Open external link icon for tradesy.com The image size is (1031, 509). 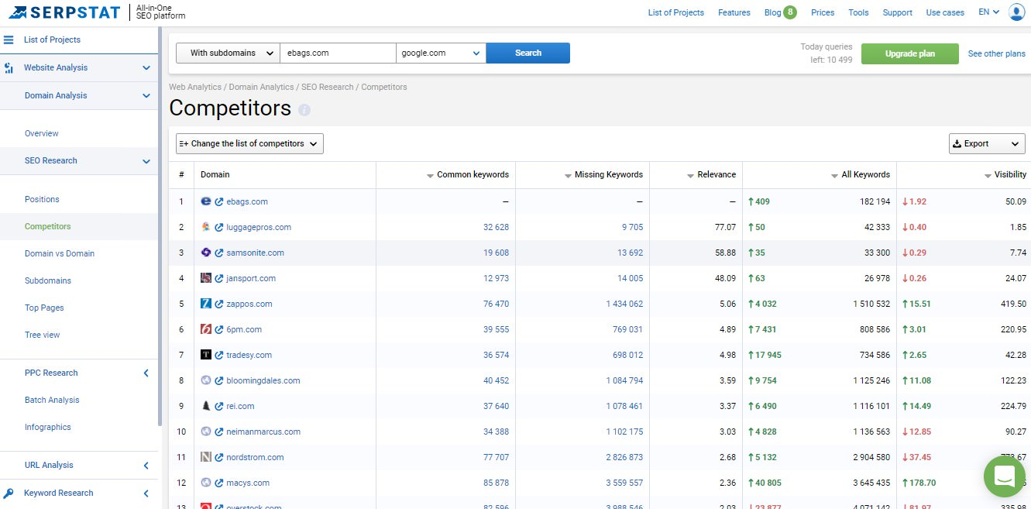(219, 356)
